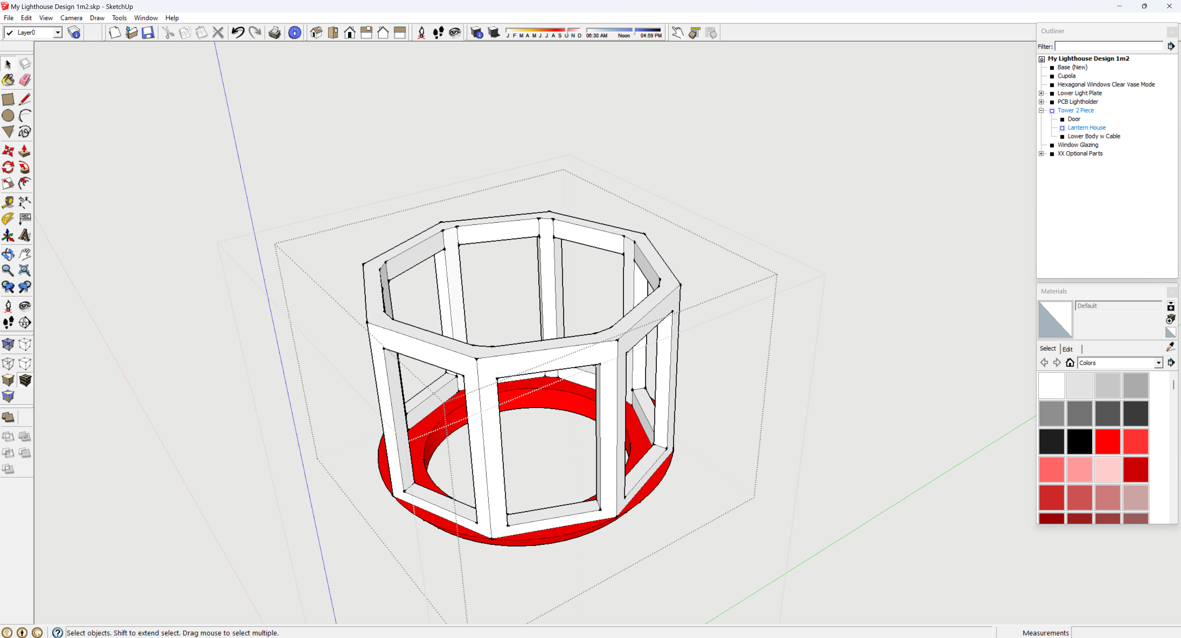Expand the PCB Lightholder node

click(1041, 102)
